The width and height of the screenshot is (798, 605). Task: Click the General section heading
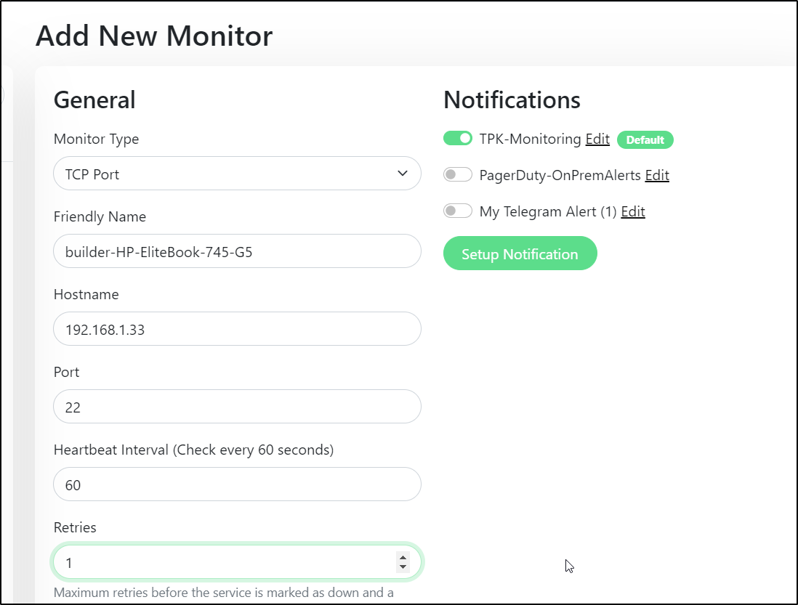[94, 100]
